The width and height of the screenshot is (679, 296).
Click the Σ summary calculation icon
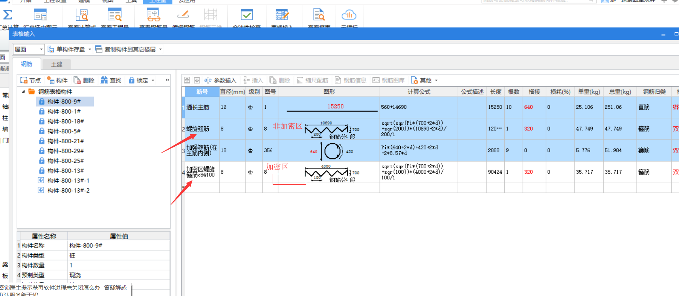[7, 15]
